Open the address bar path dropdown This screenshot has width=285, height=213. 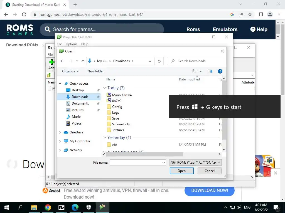[150, 61]
